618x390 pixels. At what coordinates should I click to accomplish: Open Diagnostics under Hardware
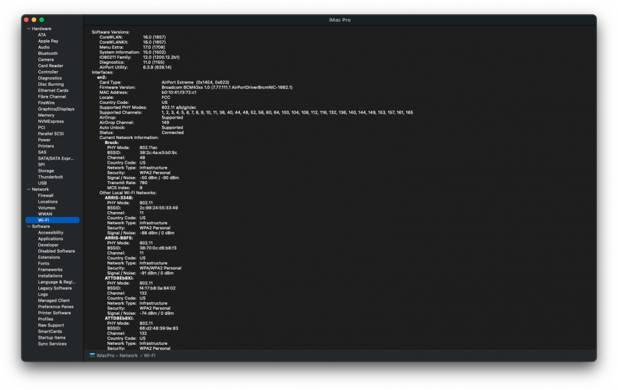49,78
